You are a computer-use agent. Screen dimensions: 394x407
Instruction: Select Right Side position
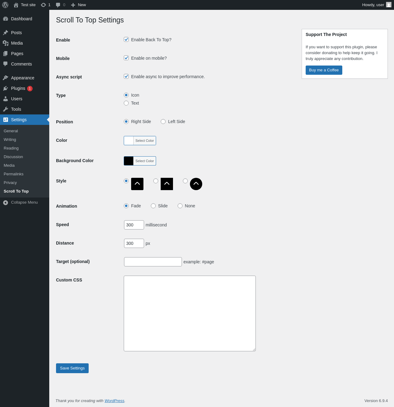pyautogui.click(x=126, y=122)
